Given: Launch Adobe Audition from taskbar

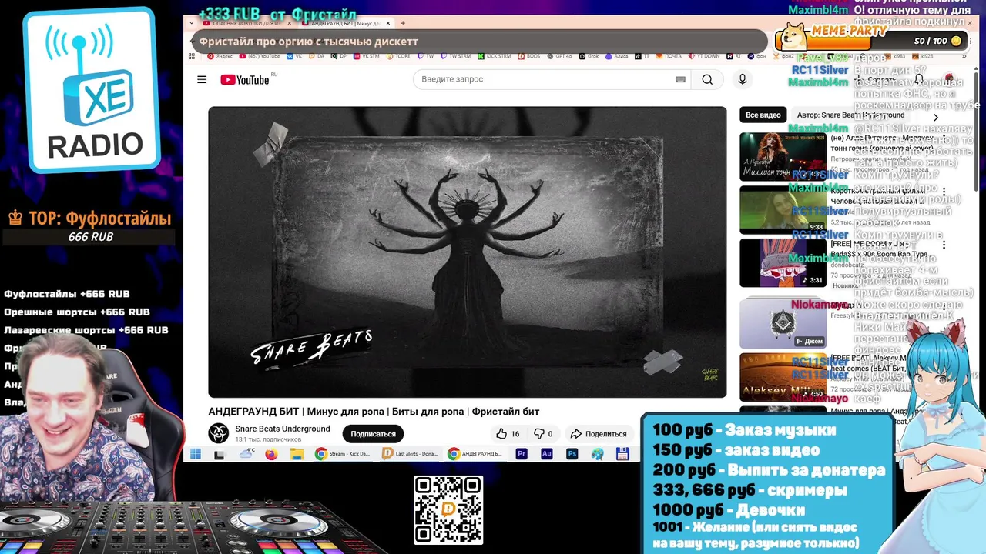Looking at the screenshot, I should tap(547, 454).
